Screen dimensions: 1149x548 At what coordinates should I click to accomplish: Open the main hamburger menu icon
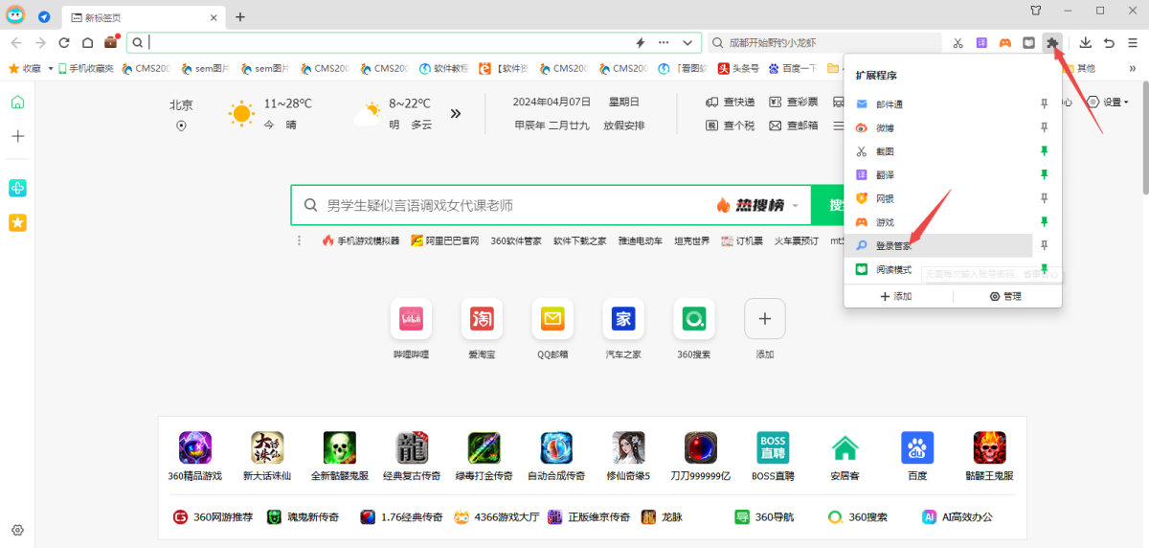pyautogui.click(x=1133, y=43)
